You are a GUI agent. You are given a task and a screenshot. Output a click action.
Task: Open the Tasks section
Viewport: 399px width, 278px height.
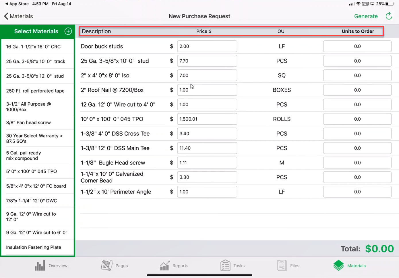point(233,266)
